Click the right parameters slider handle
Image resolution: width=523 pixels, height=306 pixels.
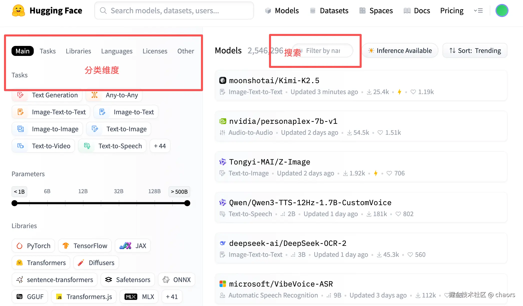click(187, 203)
